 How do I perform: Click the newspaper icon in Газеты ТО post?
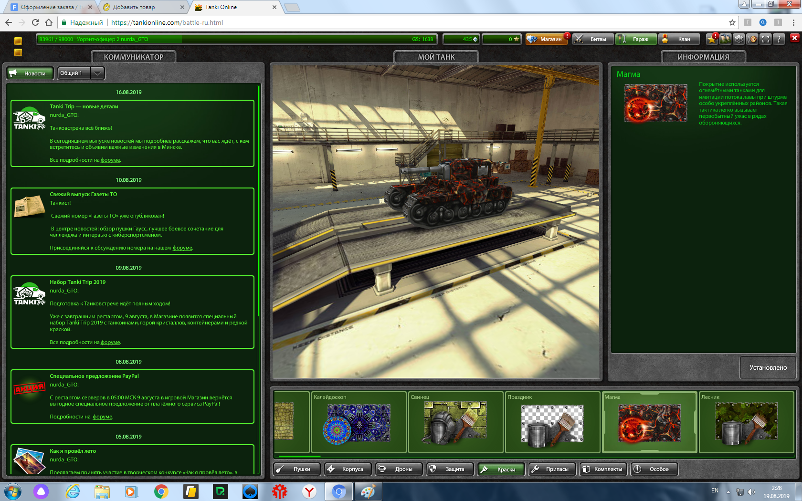point(29,206)
